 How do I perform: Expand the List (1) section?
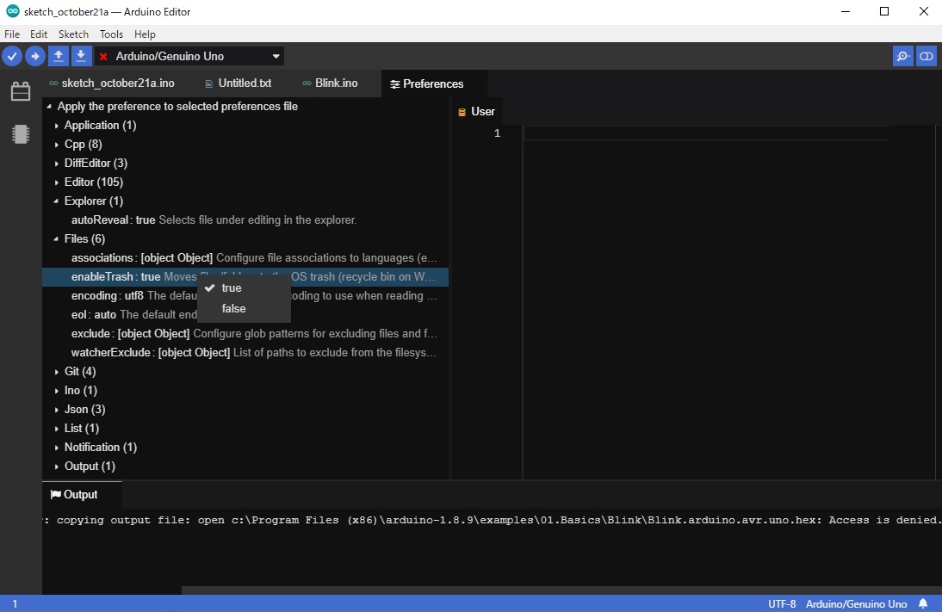[57, 428]
